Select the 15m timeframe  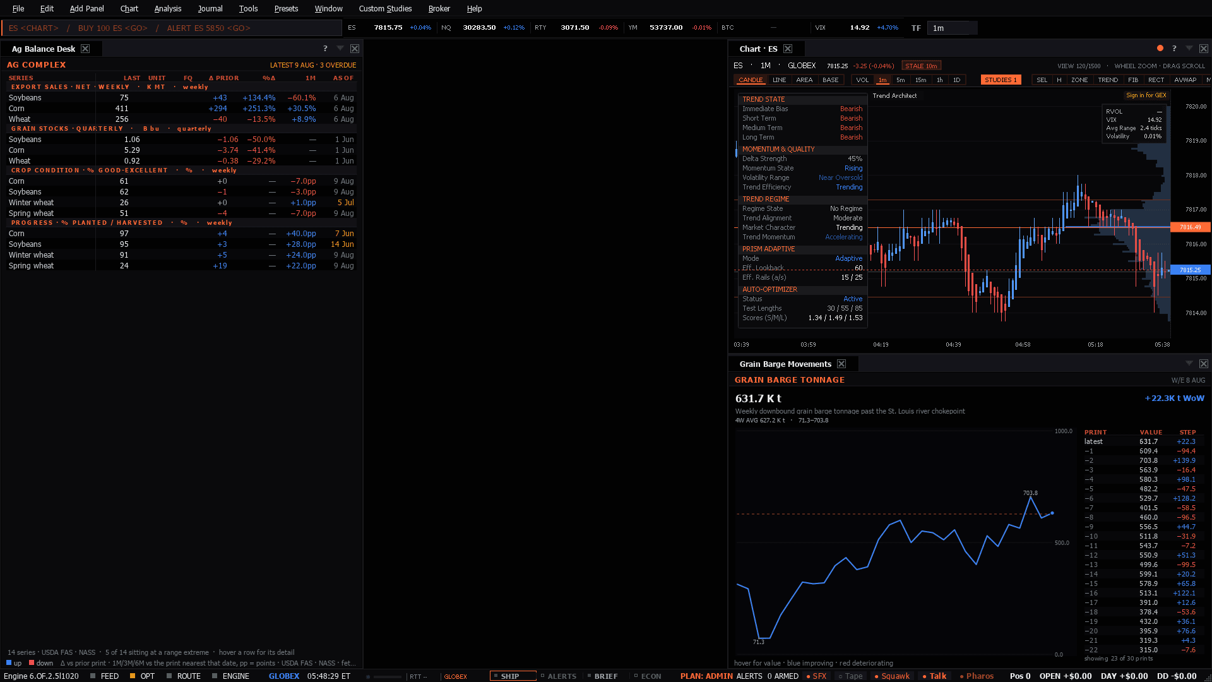pyautogui.click(x=921, y=80)
